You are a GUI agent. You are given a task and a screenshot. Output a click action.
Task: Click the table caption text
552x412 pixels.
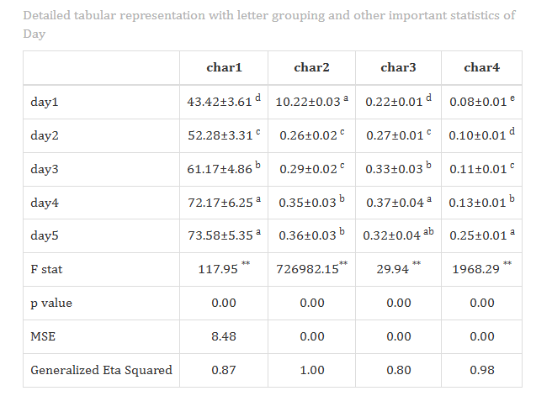click(x=269, y=24)
